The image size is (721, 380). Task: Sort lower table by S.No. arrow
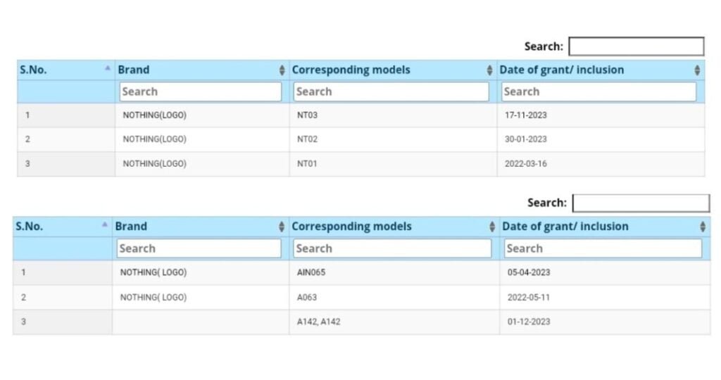coord(105,224)
